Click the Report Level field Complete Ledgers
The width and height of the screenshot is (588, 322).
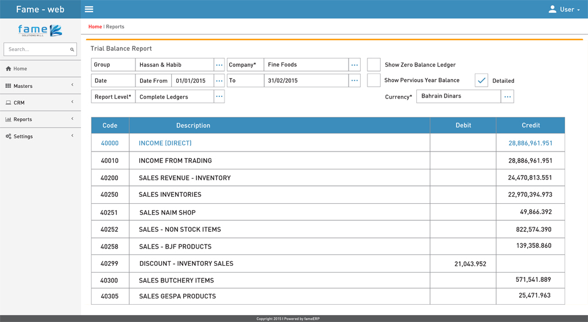pyautogui.click(x=175, y=96)
